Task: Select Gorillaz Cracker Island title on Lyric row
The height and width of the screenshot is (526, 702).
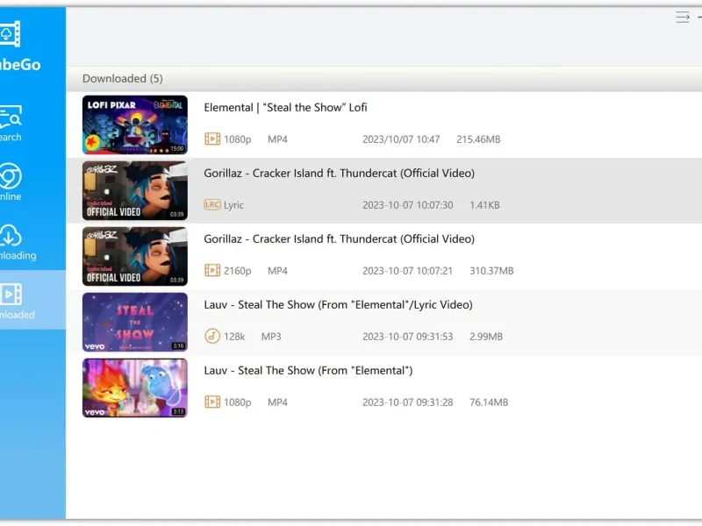Action: pyautogui.click(x=339, y=174)
